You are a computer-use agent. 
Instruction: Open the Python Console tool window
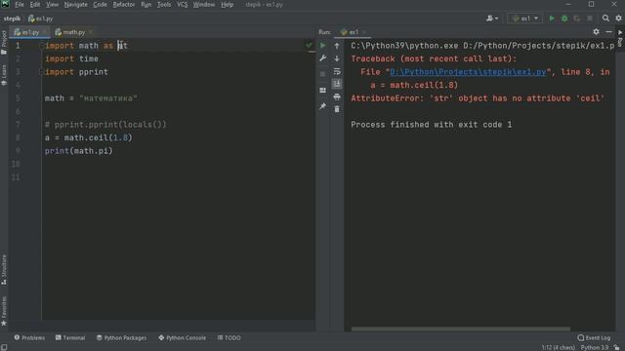(183, 338)
